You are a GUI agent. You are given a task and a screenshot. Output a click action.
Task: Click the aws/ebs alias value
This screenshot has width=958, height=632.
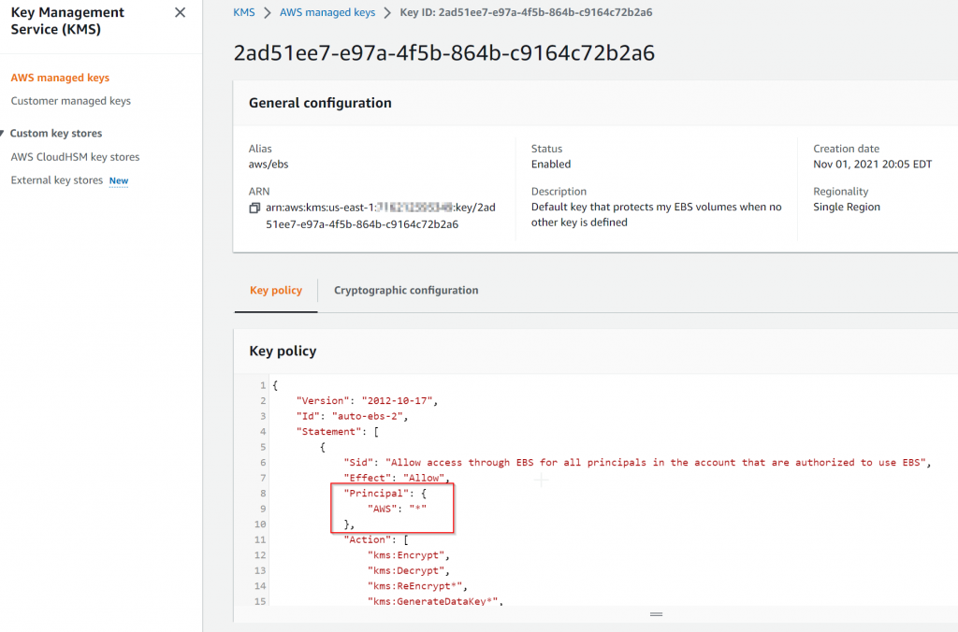tap(269, 165)
